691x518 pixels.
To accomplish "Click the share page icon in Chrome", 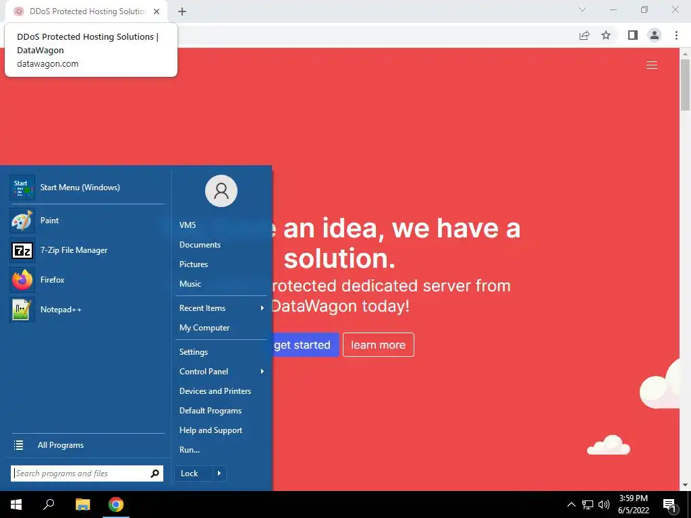I will [x=584, y=35].
